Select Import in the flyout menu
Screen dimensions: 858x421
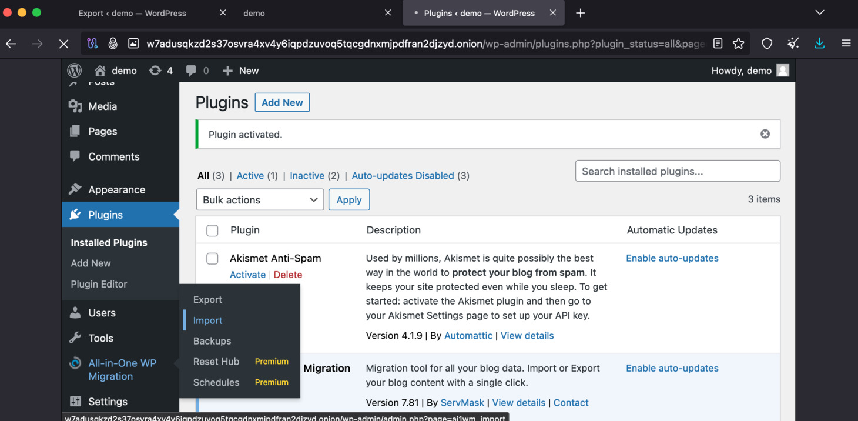pos(207,320)
